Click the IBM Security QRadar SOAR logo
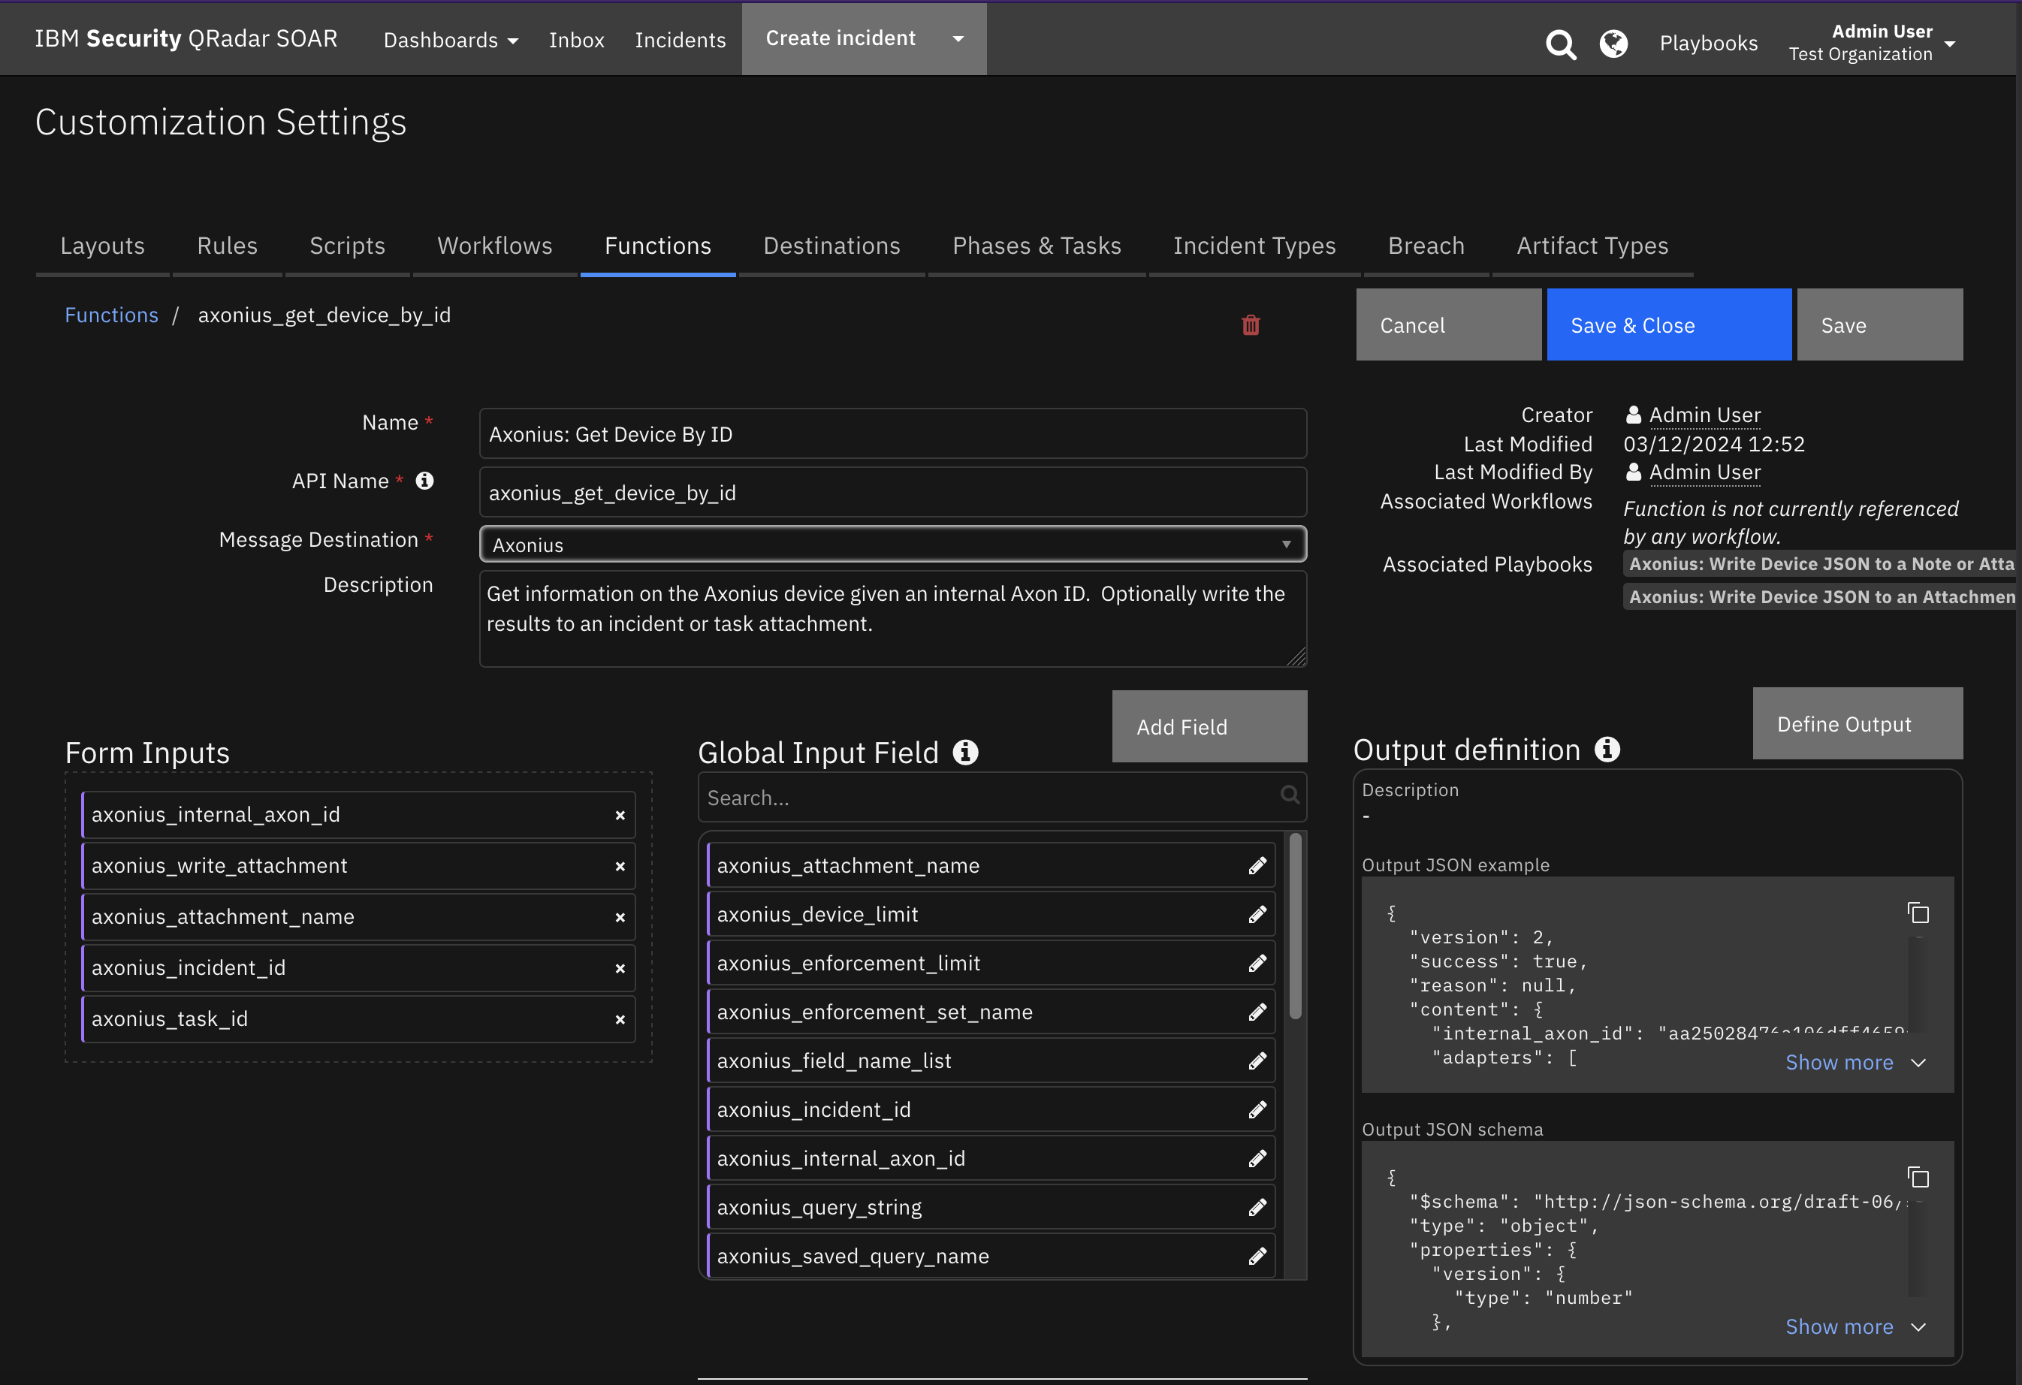 coord(186,38)
